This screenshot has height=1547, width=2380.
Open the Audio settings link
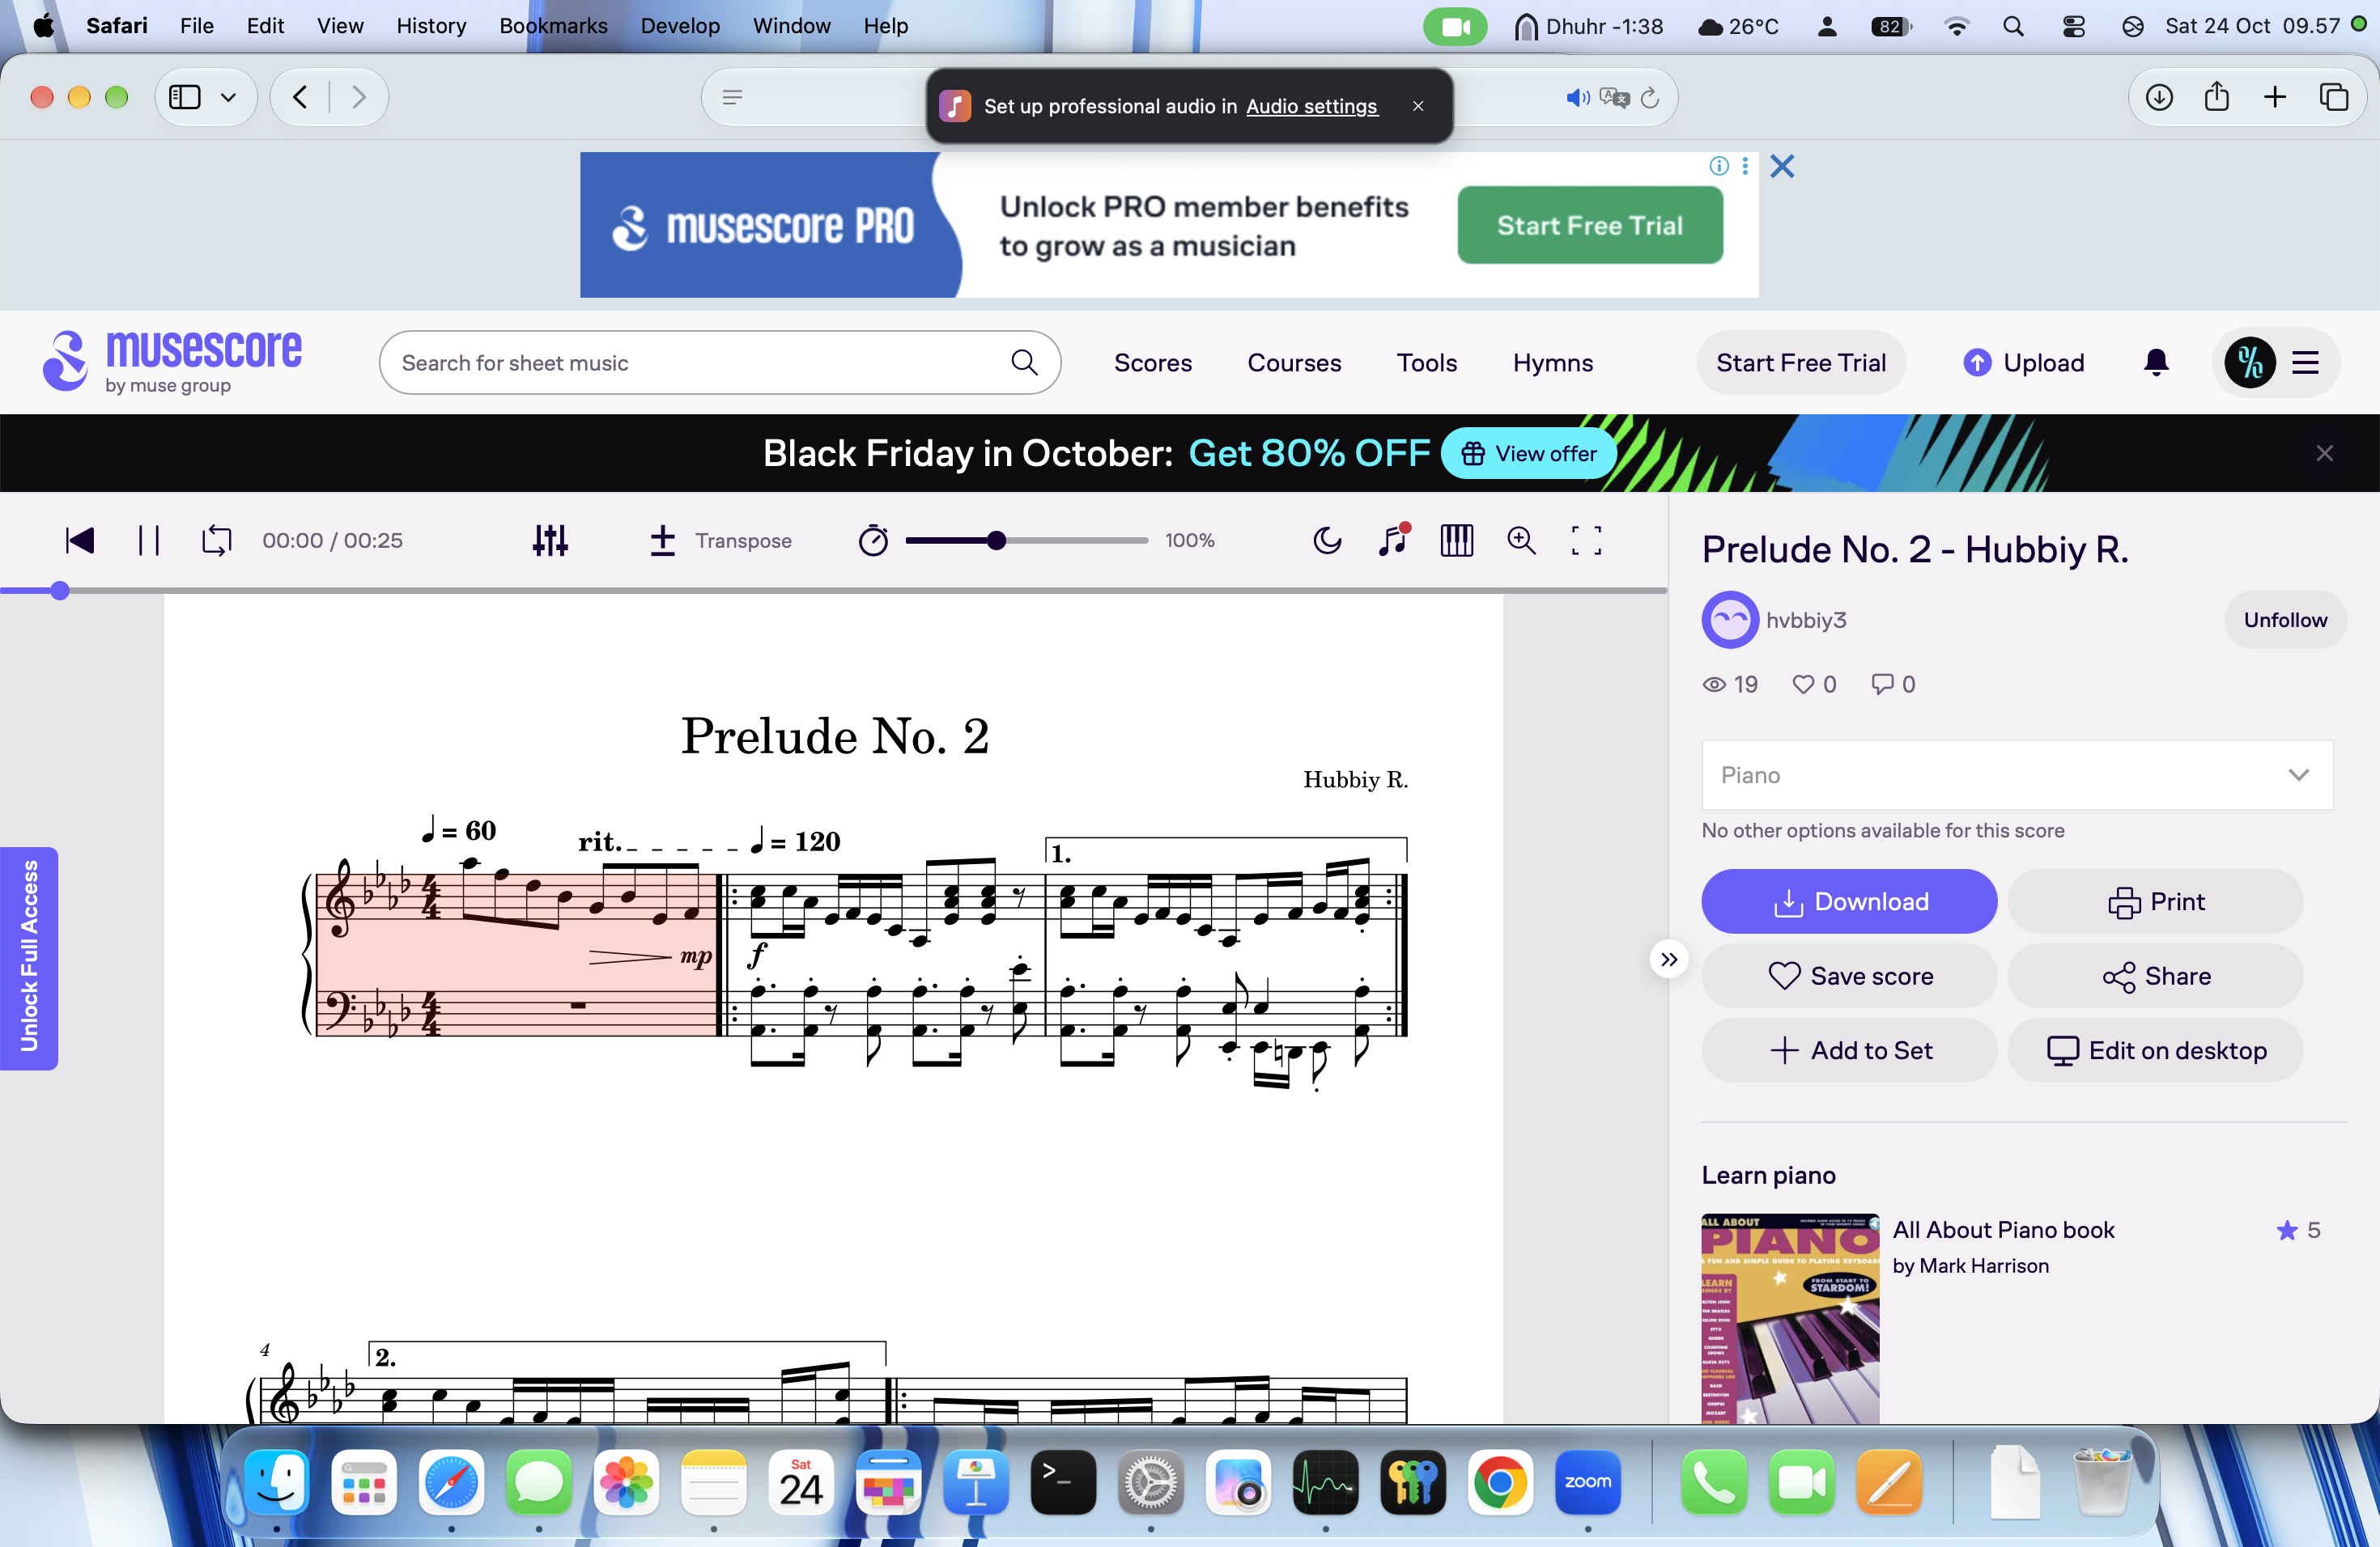[1311, 106]
